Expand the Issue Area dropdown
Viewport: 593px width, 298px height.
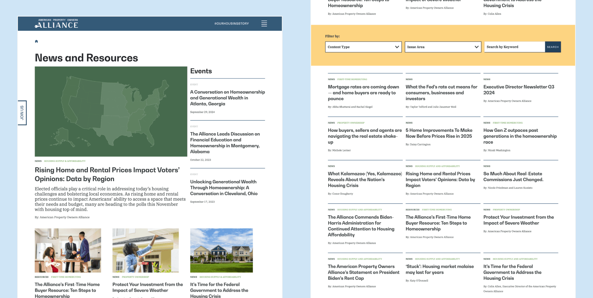pos(443,47)
